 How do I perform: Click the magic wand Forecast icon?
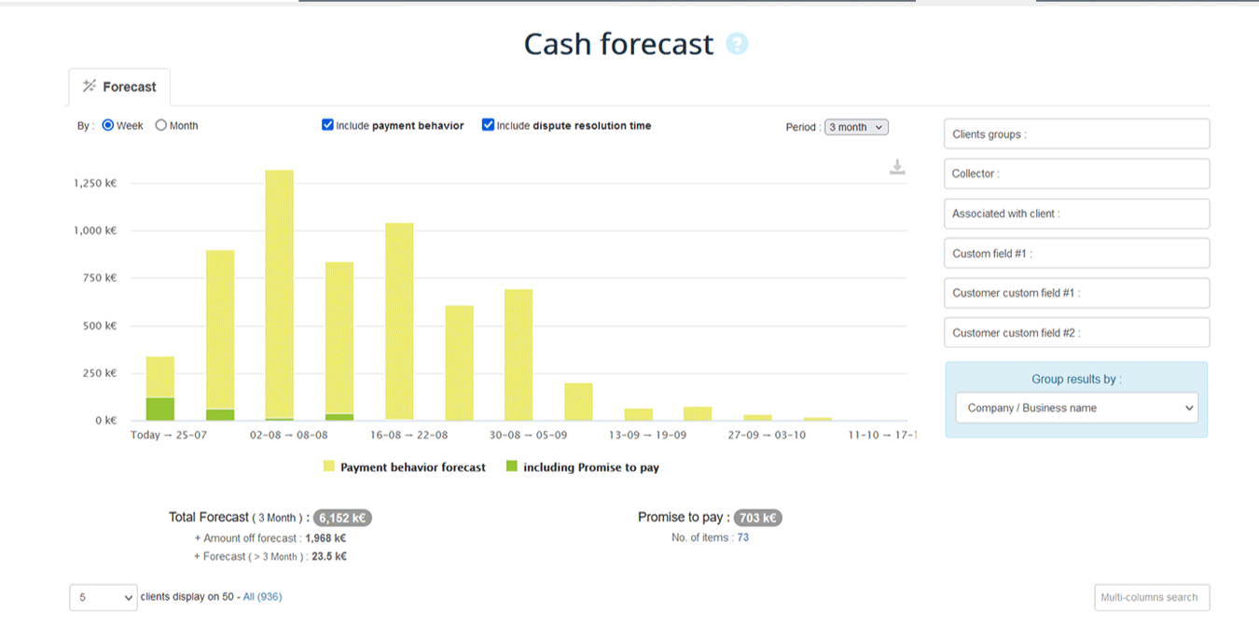(x=90, y=87)
